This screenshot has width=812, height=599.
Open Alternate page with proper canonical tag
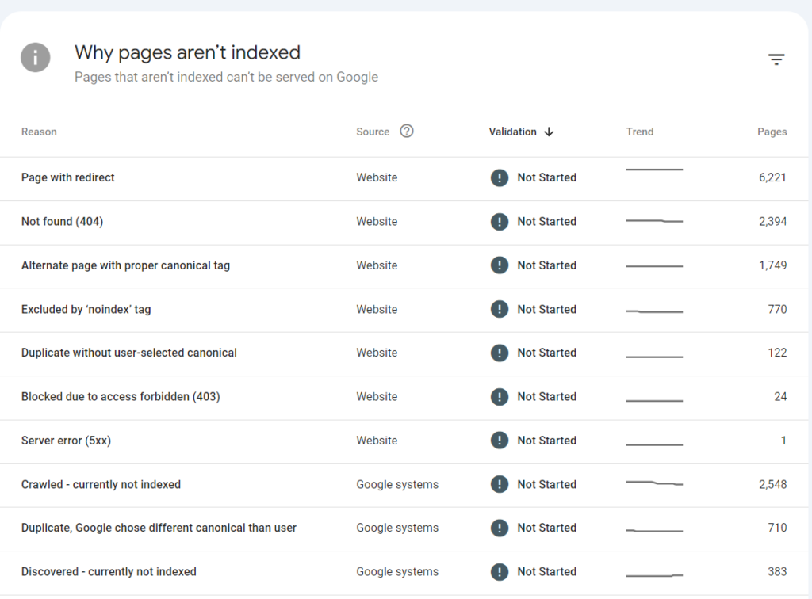click(125, 265)
